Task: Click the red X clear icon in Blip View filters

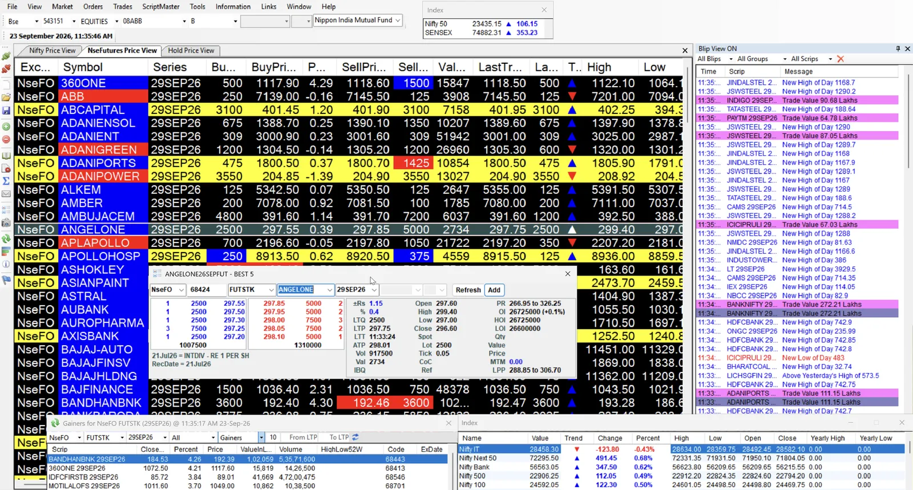Action: [840, 59]
